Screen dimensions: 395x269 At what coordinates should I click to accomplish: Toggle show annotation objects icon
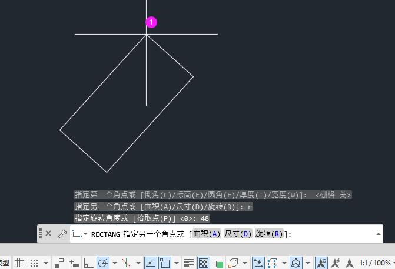(x=321, y=263)
